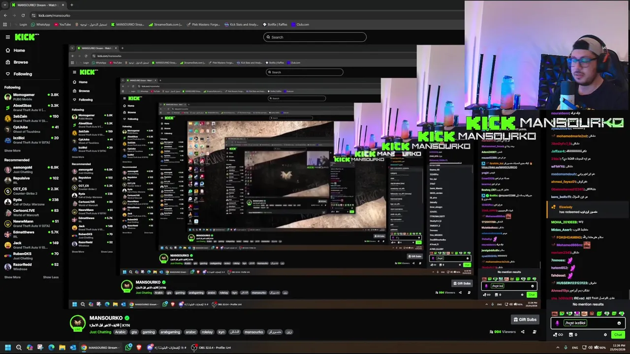Select the arabgaming stream tag
Viewport: 630px width, 354px height.
(170, 332)
